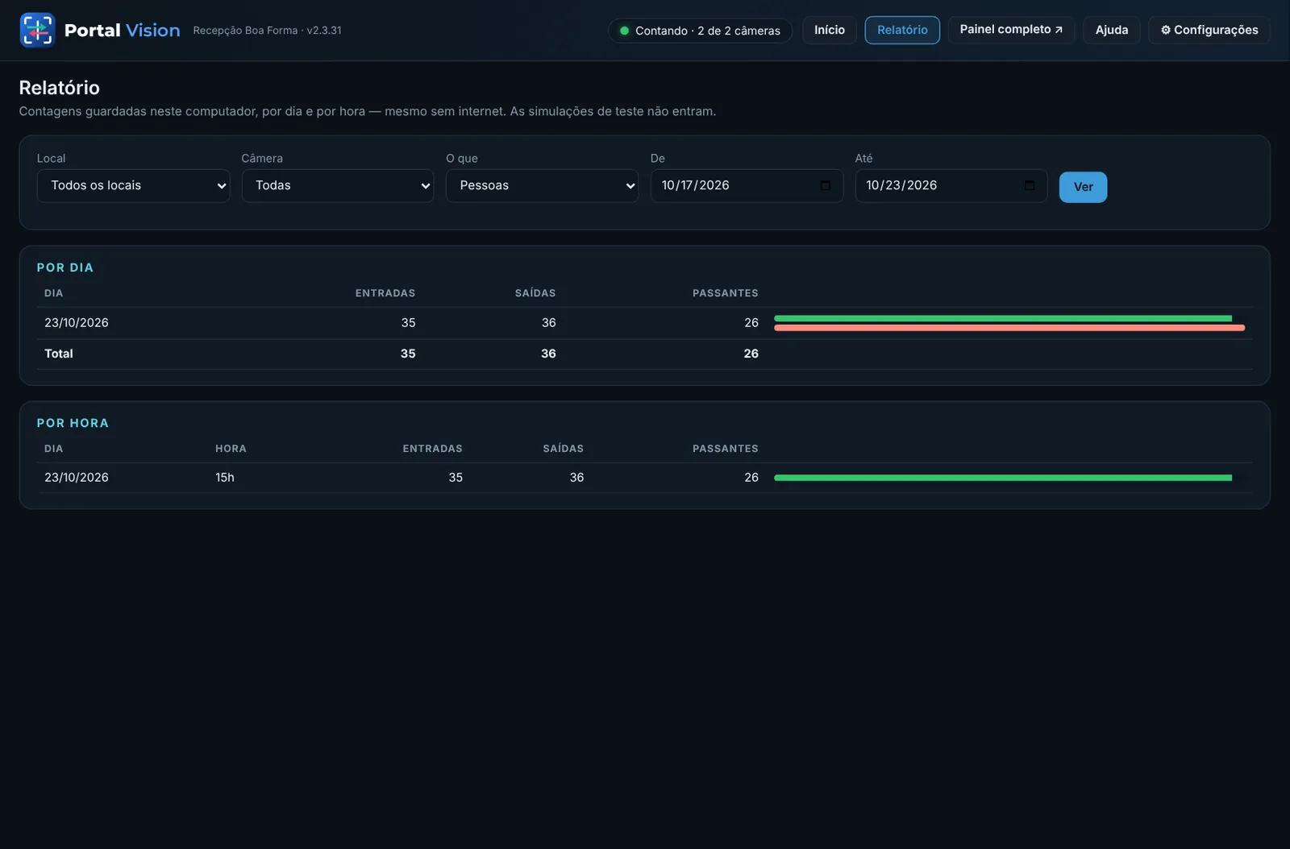
Task: Click the green counting status dot
Action: [624, 31]
